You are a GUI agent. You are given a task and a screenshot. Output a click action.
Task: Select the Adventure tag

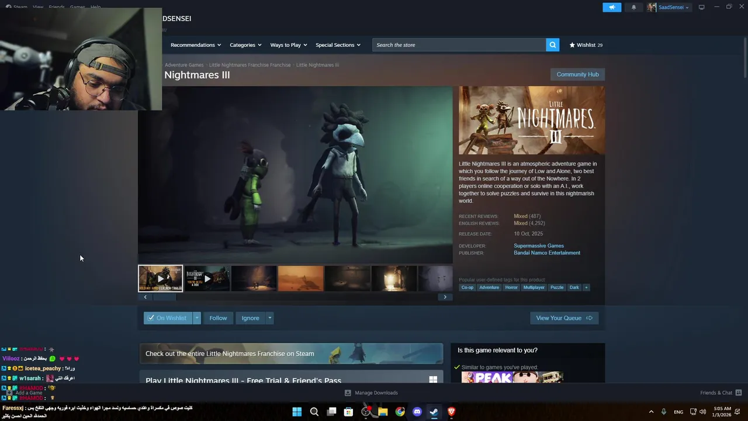coord(489,288)
